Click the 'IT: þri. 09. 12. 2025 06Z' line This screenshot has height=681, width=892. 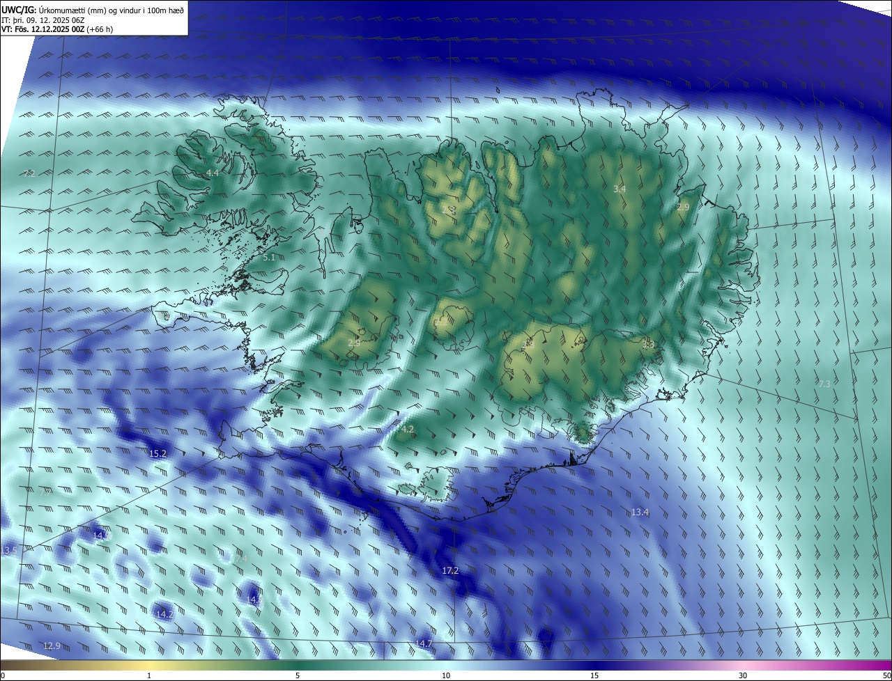click(43, 19)
